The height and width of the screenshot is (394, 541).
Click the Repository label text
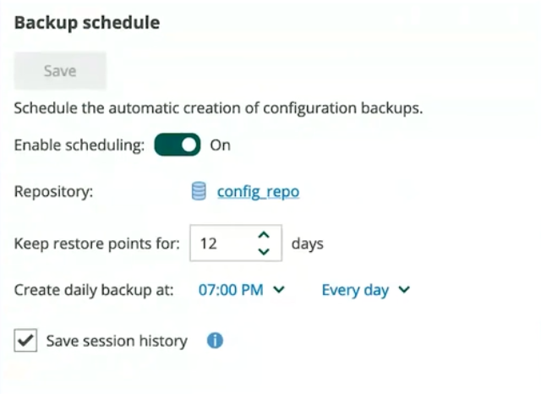[53, 191]
